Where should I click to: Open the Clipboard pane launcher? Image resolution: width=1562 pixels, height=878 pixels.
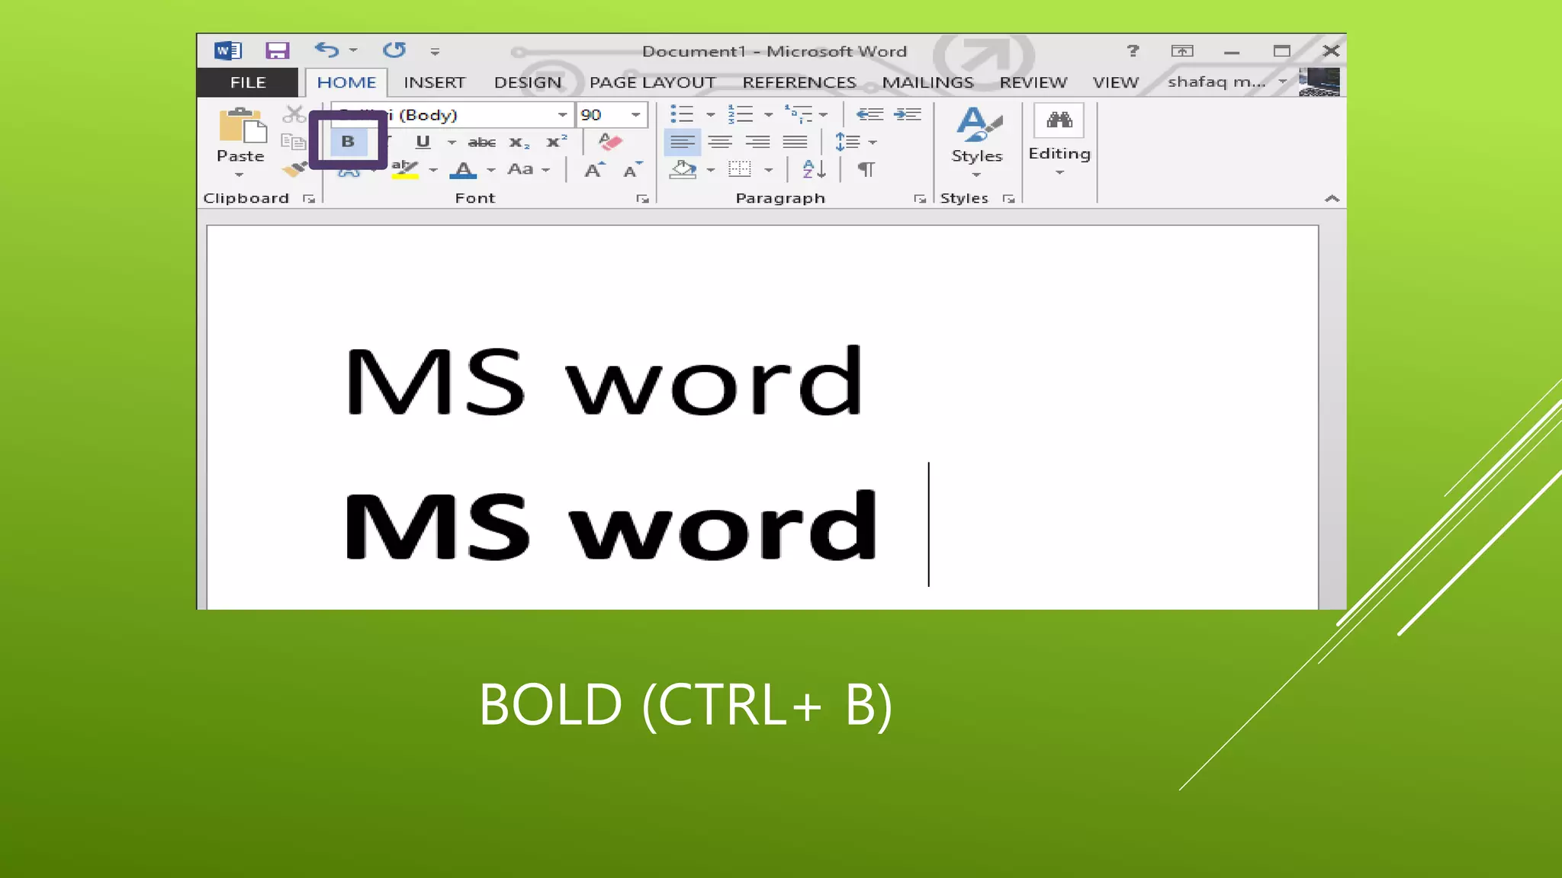click(309, 199)
